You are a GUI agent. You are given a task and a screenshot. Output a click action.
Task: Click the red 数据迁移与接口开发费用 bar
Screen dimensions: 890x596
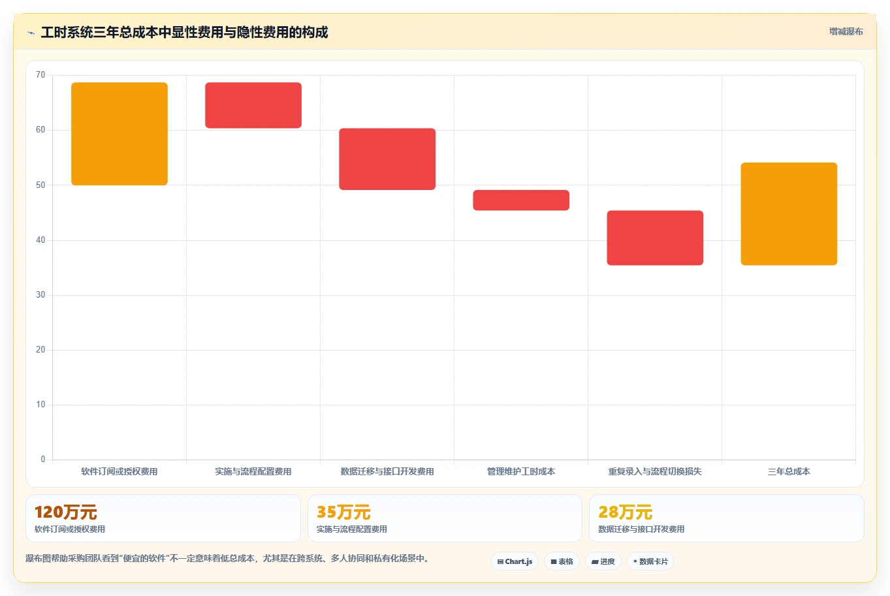[387, 159]
